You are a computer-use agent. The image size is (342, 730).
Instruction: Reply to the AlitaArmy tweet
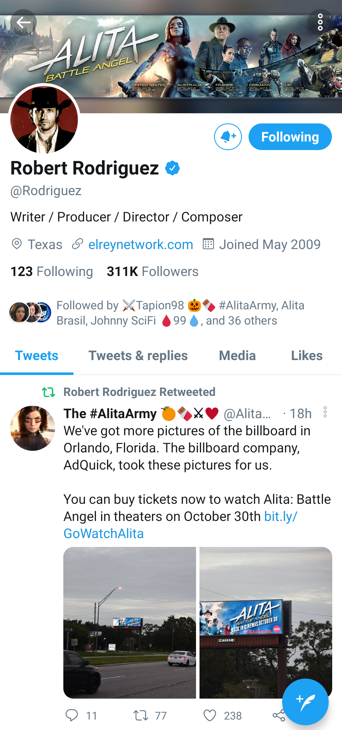(x=72, y=715)
